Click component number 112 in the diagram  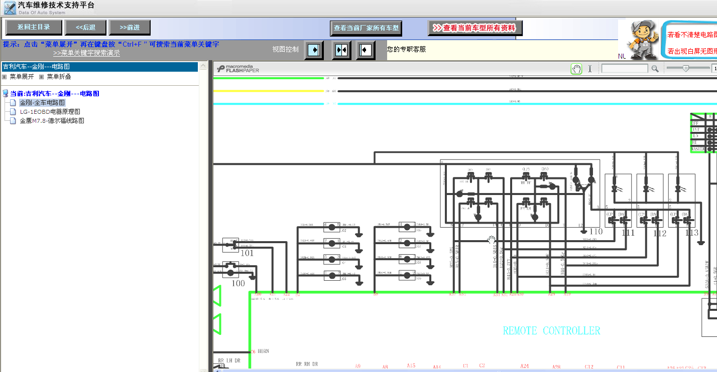click(x=660, y=233)
